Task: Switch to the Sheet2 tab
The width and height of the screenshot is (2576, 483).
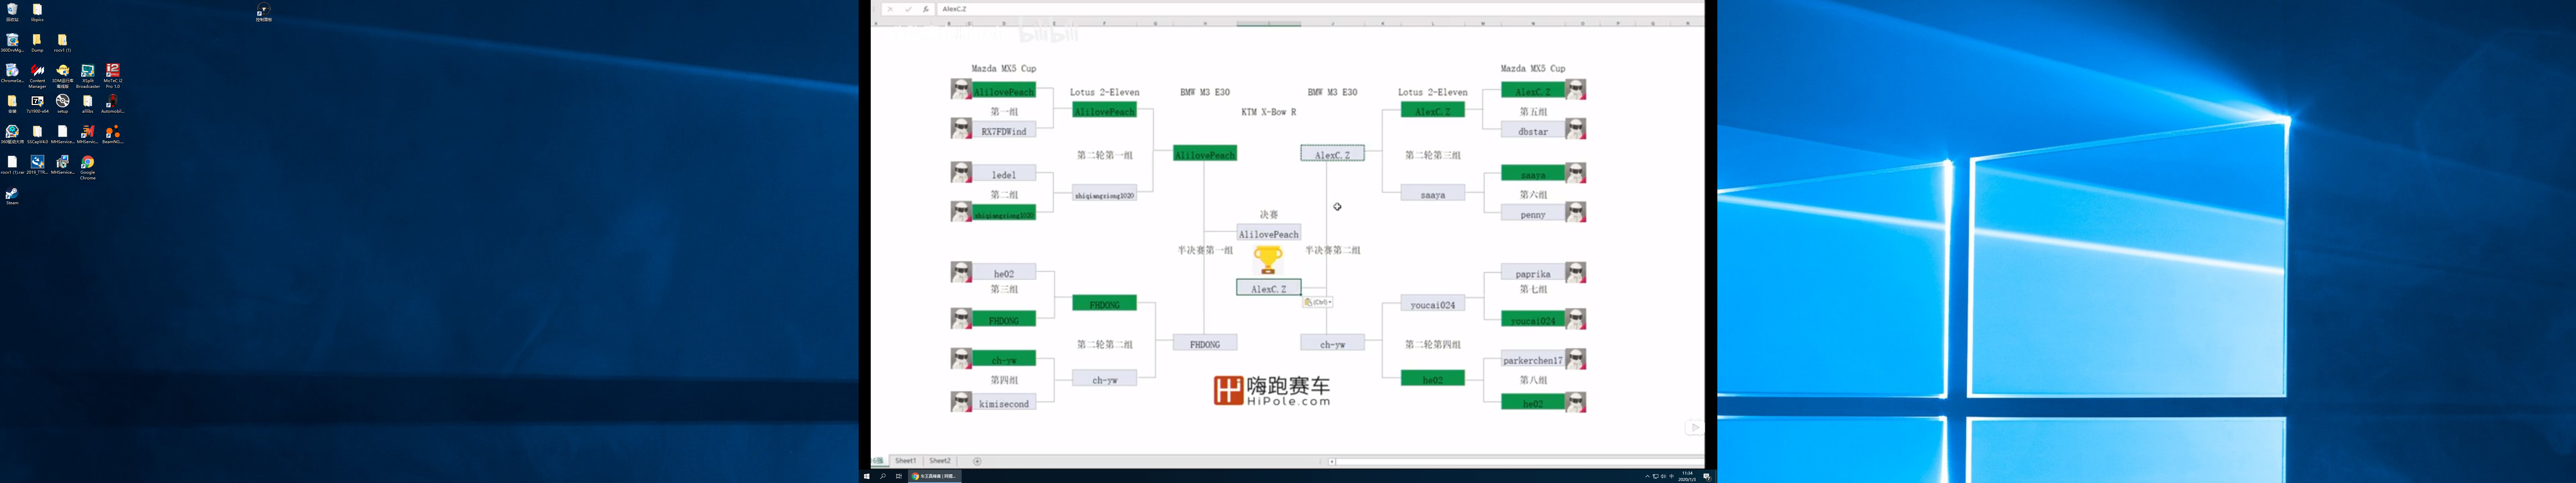Action: [x=940, y=461]
